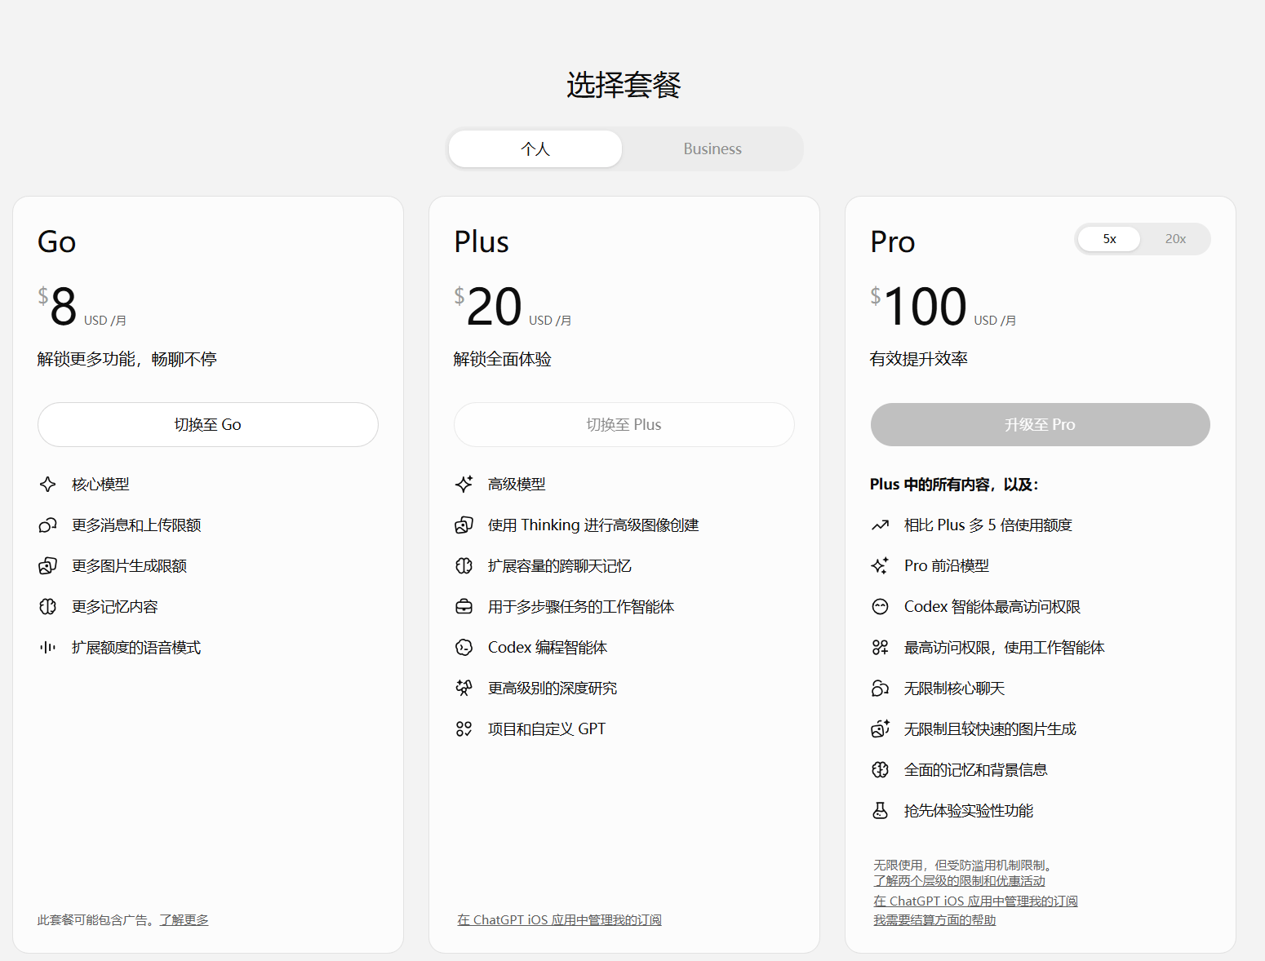Click the trend arrow icon beside 相比 Plus 多 5 倍使用额度
The height and width of the screenshot is (961, 1265).
point(881,525)
